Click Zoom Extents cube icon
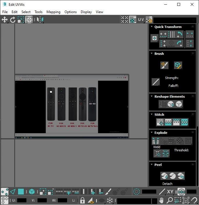 click(186, 200)
